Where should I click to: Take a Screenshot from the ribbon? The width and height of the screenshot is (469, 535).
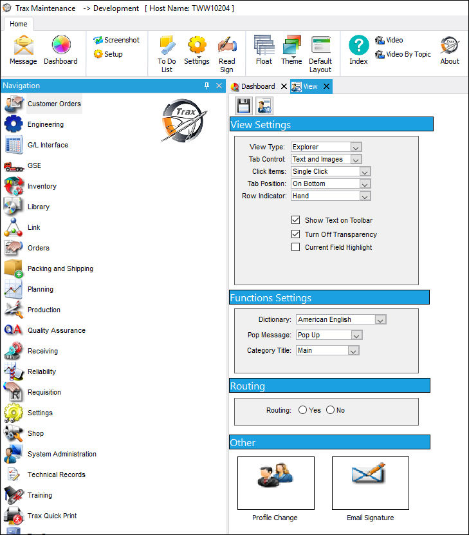116,40
